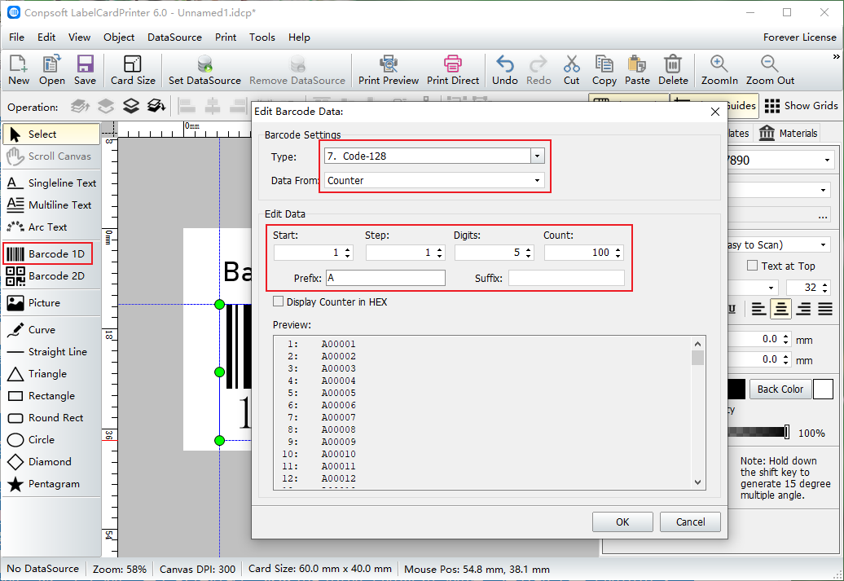Paste from clipboard

click(x=637, y=70)
